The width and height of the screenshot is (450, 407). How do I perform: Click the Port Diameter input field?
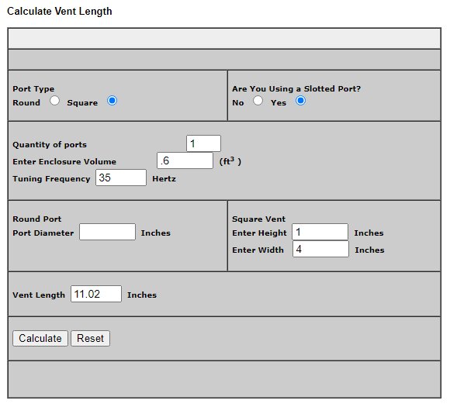pyautogui.click(x=107, y=232)
